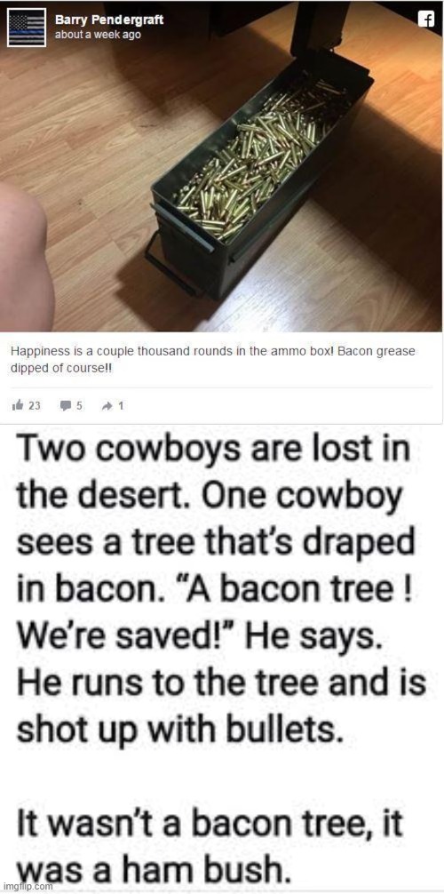Click the 'about a week ago' timestamp
The width and height of the screenshot is (444, 894).
98,34
